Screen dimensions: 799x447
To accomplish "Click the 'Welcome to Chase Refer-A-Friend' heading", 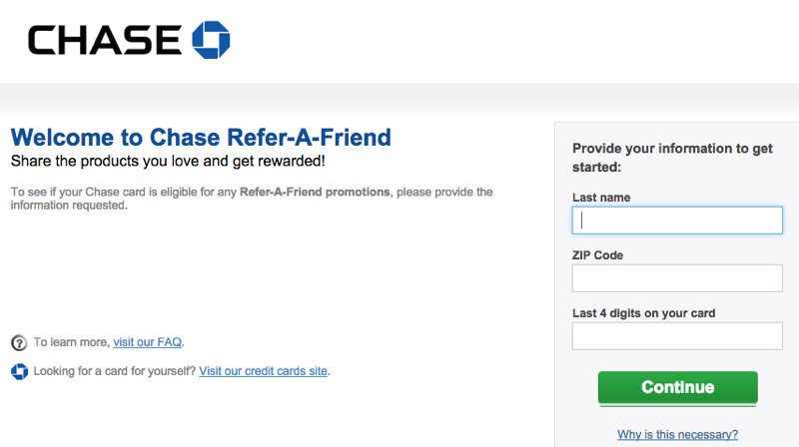I will [201, 138].
